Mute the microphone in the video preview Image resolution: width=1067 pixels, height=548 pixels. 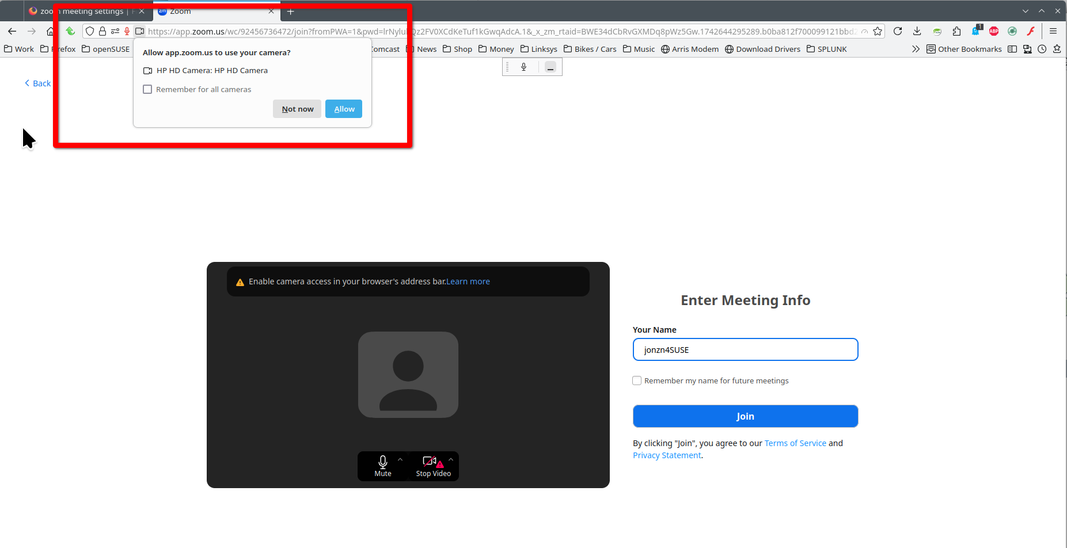(383, 466)
